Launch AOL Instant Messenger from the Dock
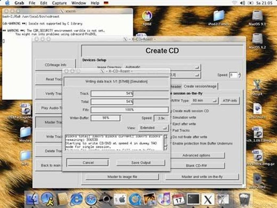The image size is (277, 208). click(x=47, y=199)
